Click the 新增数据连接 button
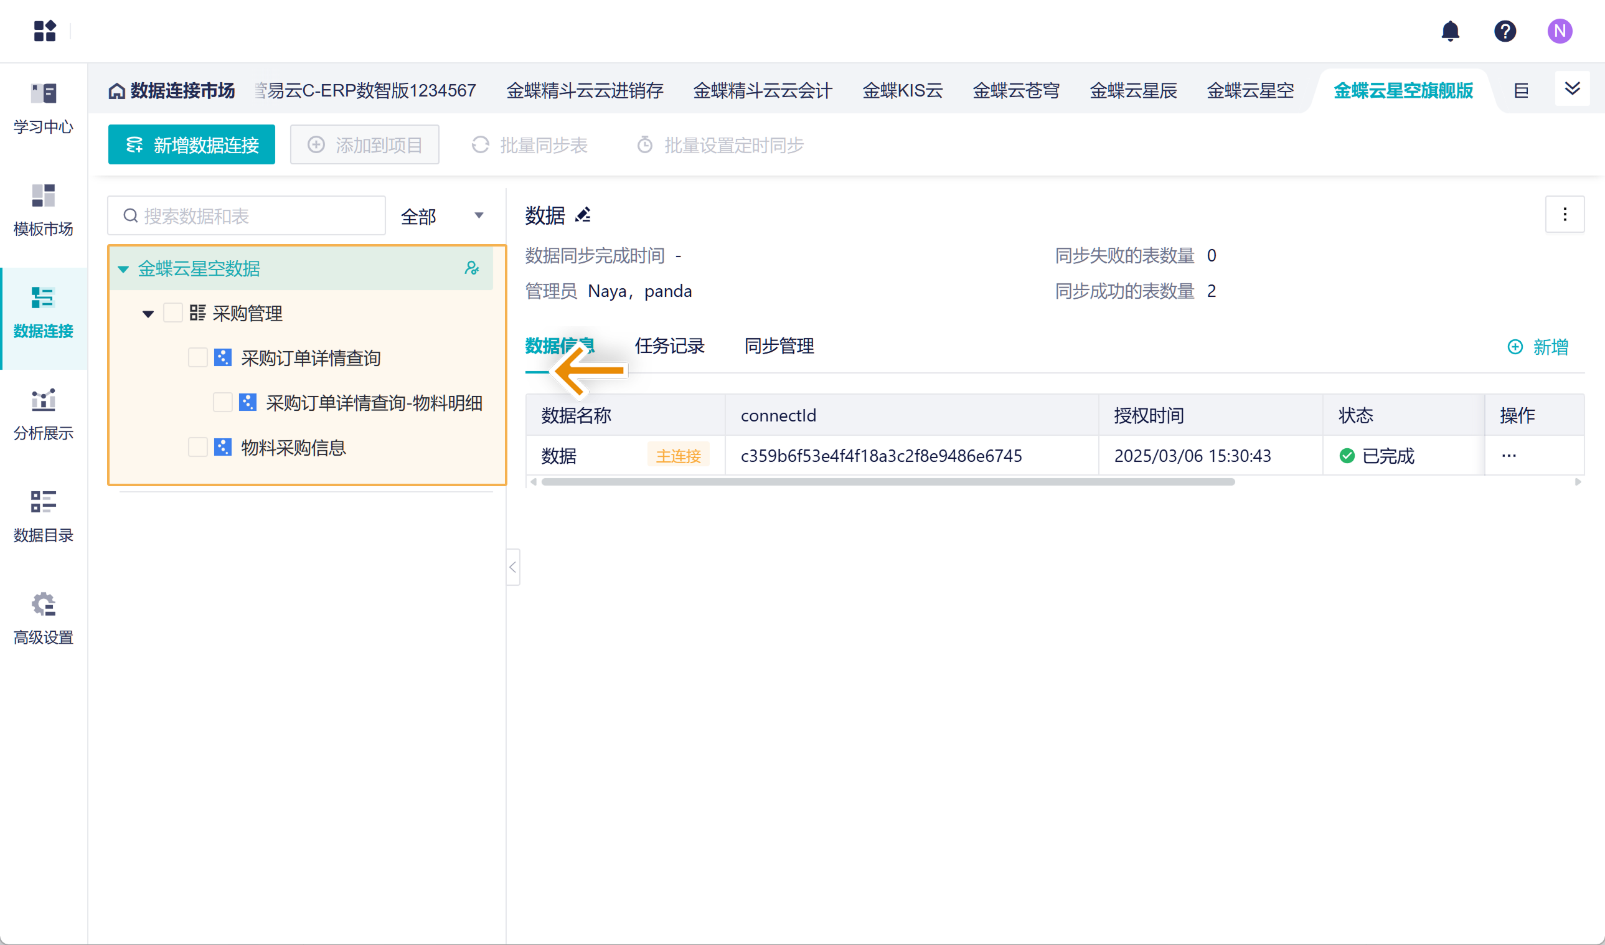The height and width of the screenshot is (945, 1605). tap(191, 145)
